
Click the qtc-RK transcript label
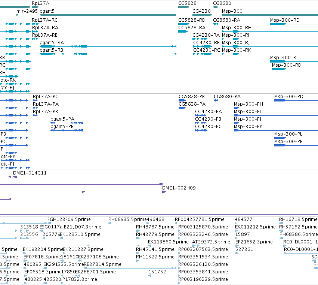[8, 80]
